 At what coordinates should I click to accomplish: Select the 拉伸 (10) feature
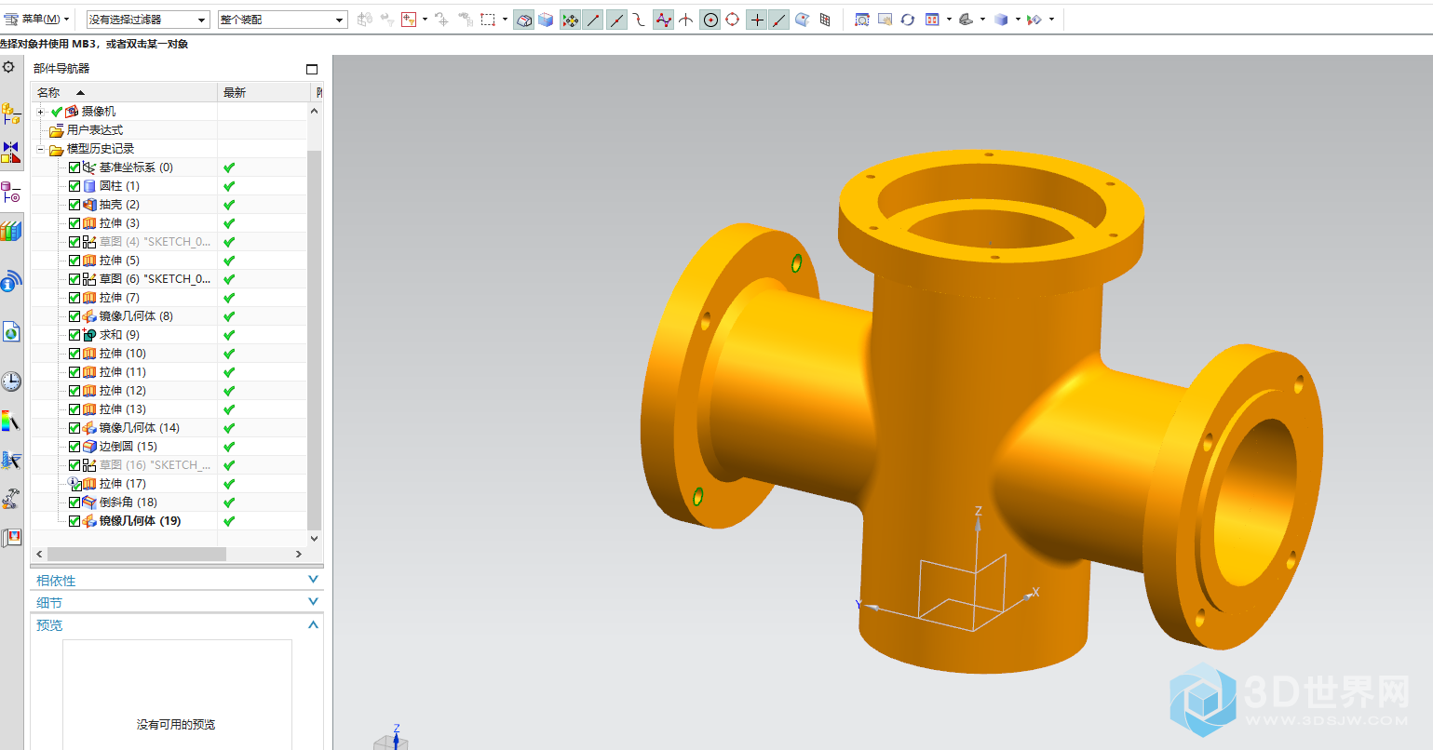point(122,354)
